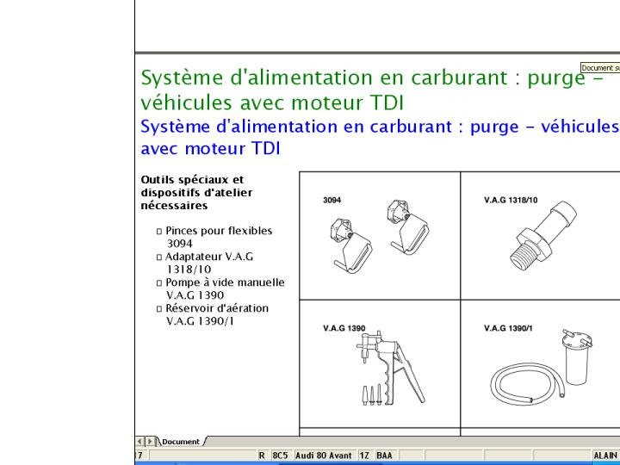This screenshot has width=620, height=465.
Task: Click the right tab scroll arrow
Action: pyautogui.click(x=151, y=442)
